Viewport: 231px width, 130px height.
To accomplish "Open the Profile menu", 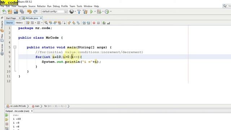I will click(64, 6).
